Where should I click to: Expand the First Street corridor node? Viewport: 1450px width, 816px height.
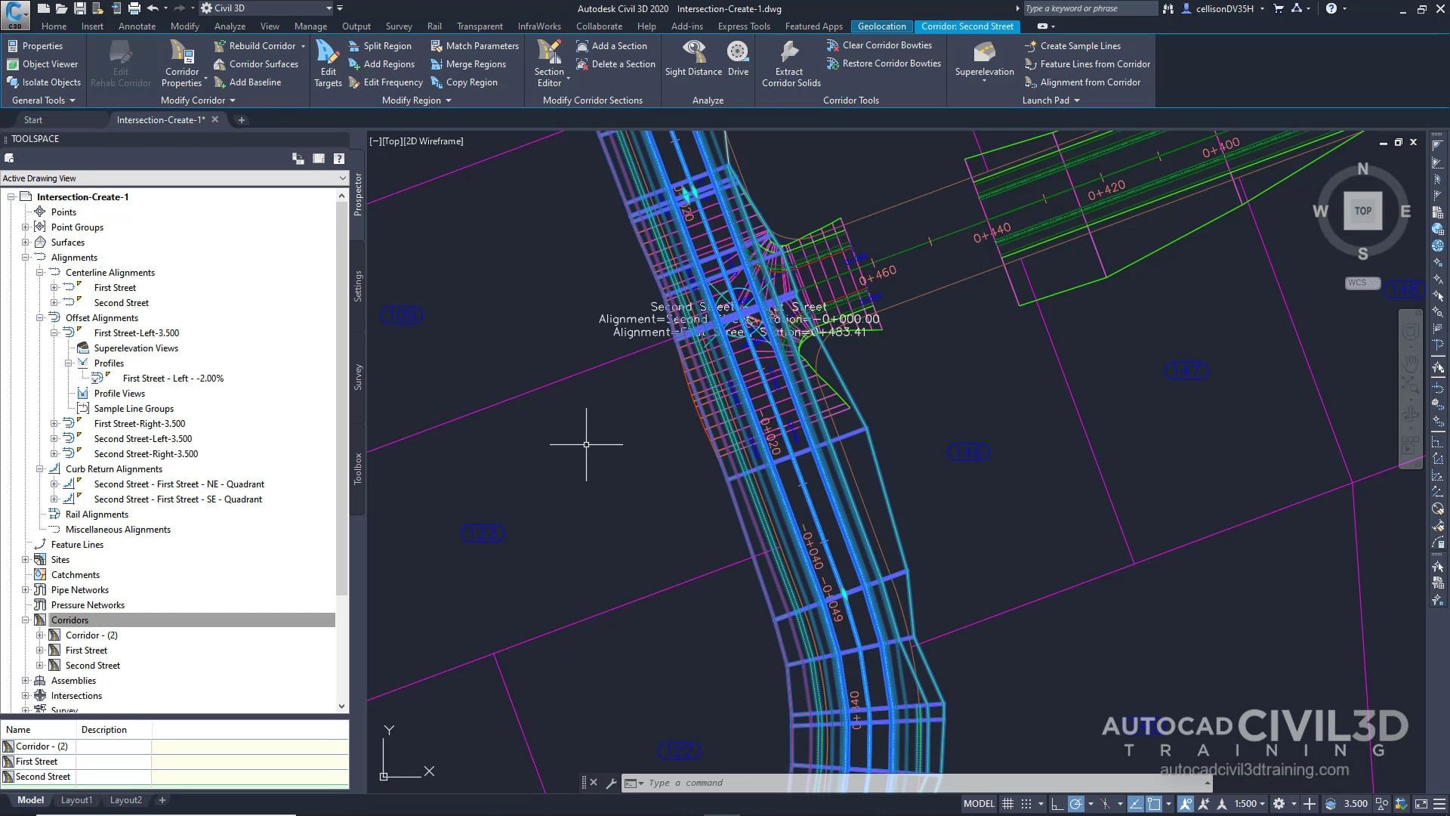40,650
